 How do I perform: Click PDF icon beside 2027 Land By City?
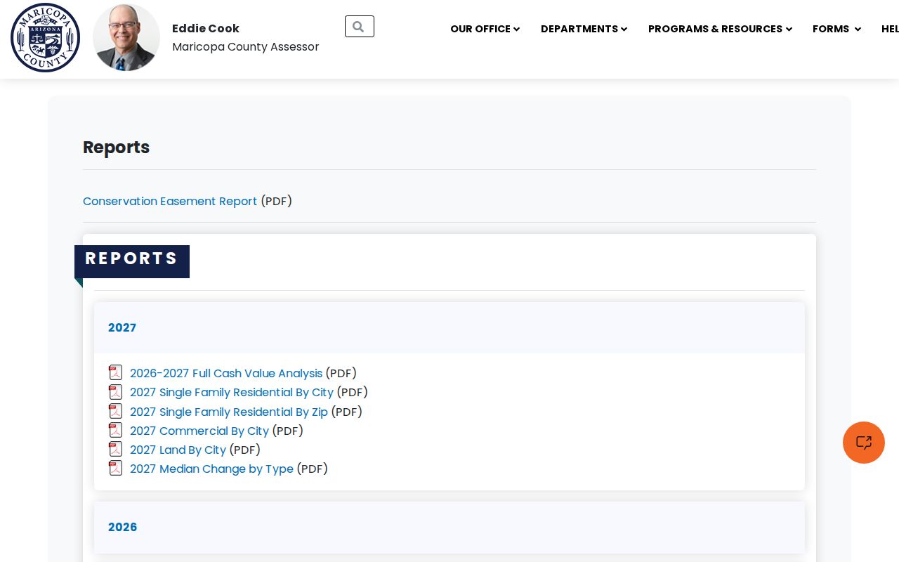pyautogui.click(x=116, y=449)
